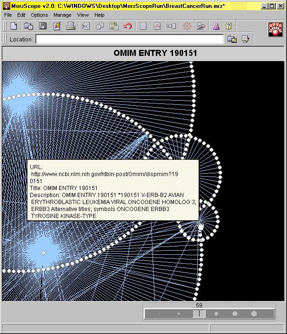Viewport: 287px width, 334px height.
Task: Click the Print icon in toolbar
Action: pos(70,27)
